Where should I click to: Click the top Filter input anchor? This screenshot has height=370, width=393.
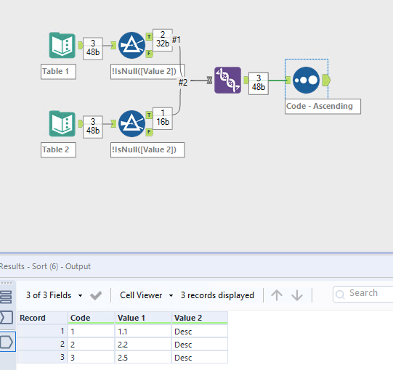[113, 45]
